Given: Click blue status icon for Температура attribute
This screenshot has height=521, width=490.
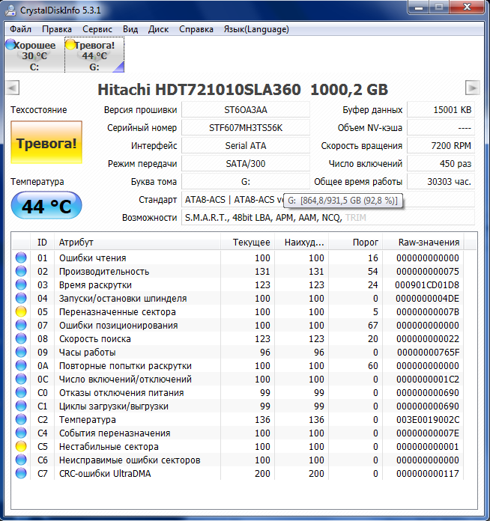Looking at the screenshot, I should [x=21, y=420].
